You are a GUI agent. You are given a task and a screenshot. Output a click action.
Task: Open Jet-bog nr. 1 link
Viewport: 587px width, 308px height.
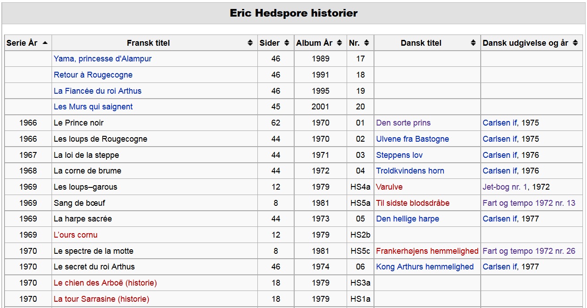(x=505, y=187)
